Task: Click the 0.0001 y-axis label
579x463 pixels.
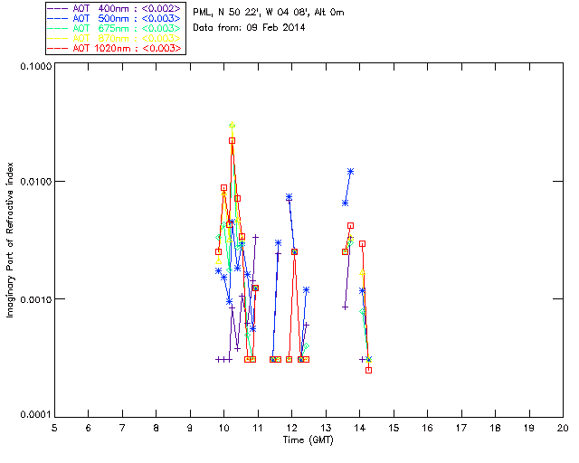Action: click(35, 415)
